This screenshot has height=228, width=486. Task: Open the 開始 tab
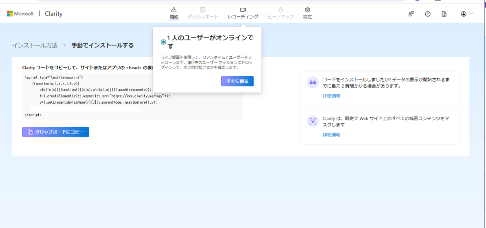(174, 13)
